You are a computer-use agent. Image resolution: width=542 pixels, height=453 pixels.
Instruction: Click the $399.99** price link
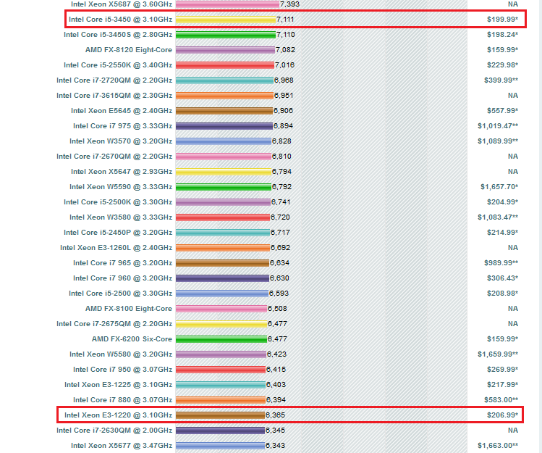pyautogui.click(x=501, y=80)
